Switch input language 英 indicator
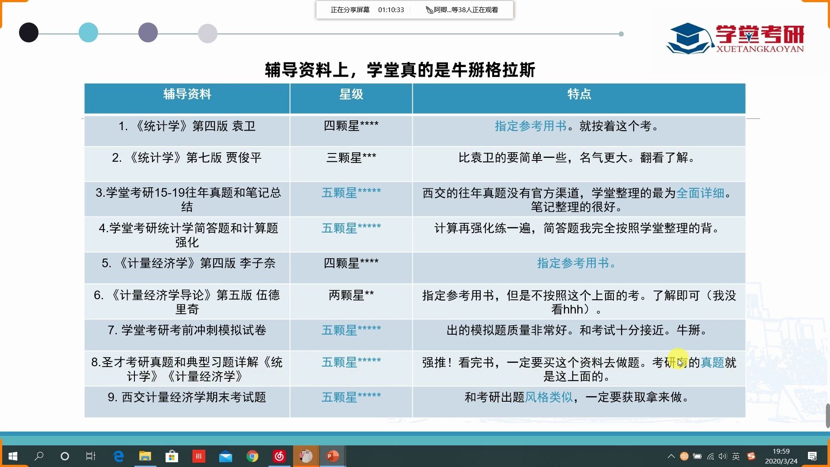 coord(736,456)
